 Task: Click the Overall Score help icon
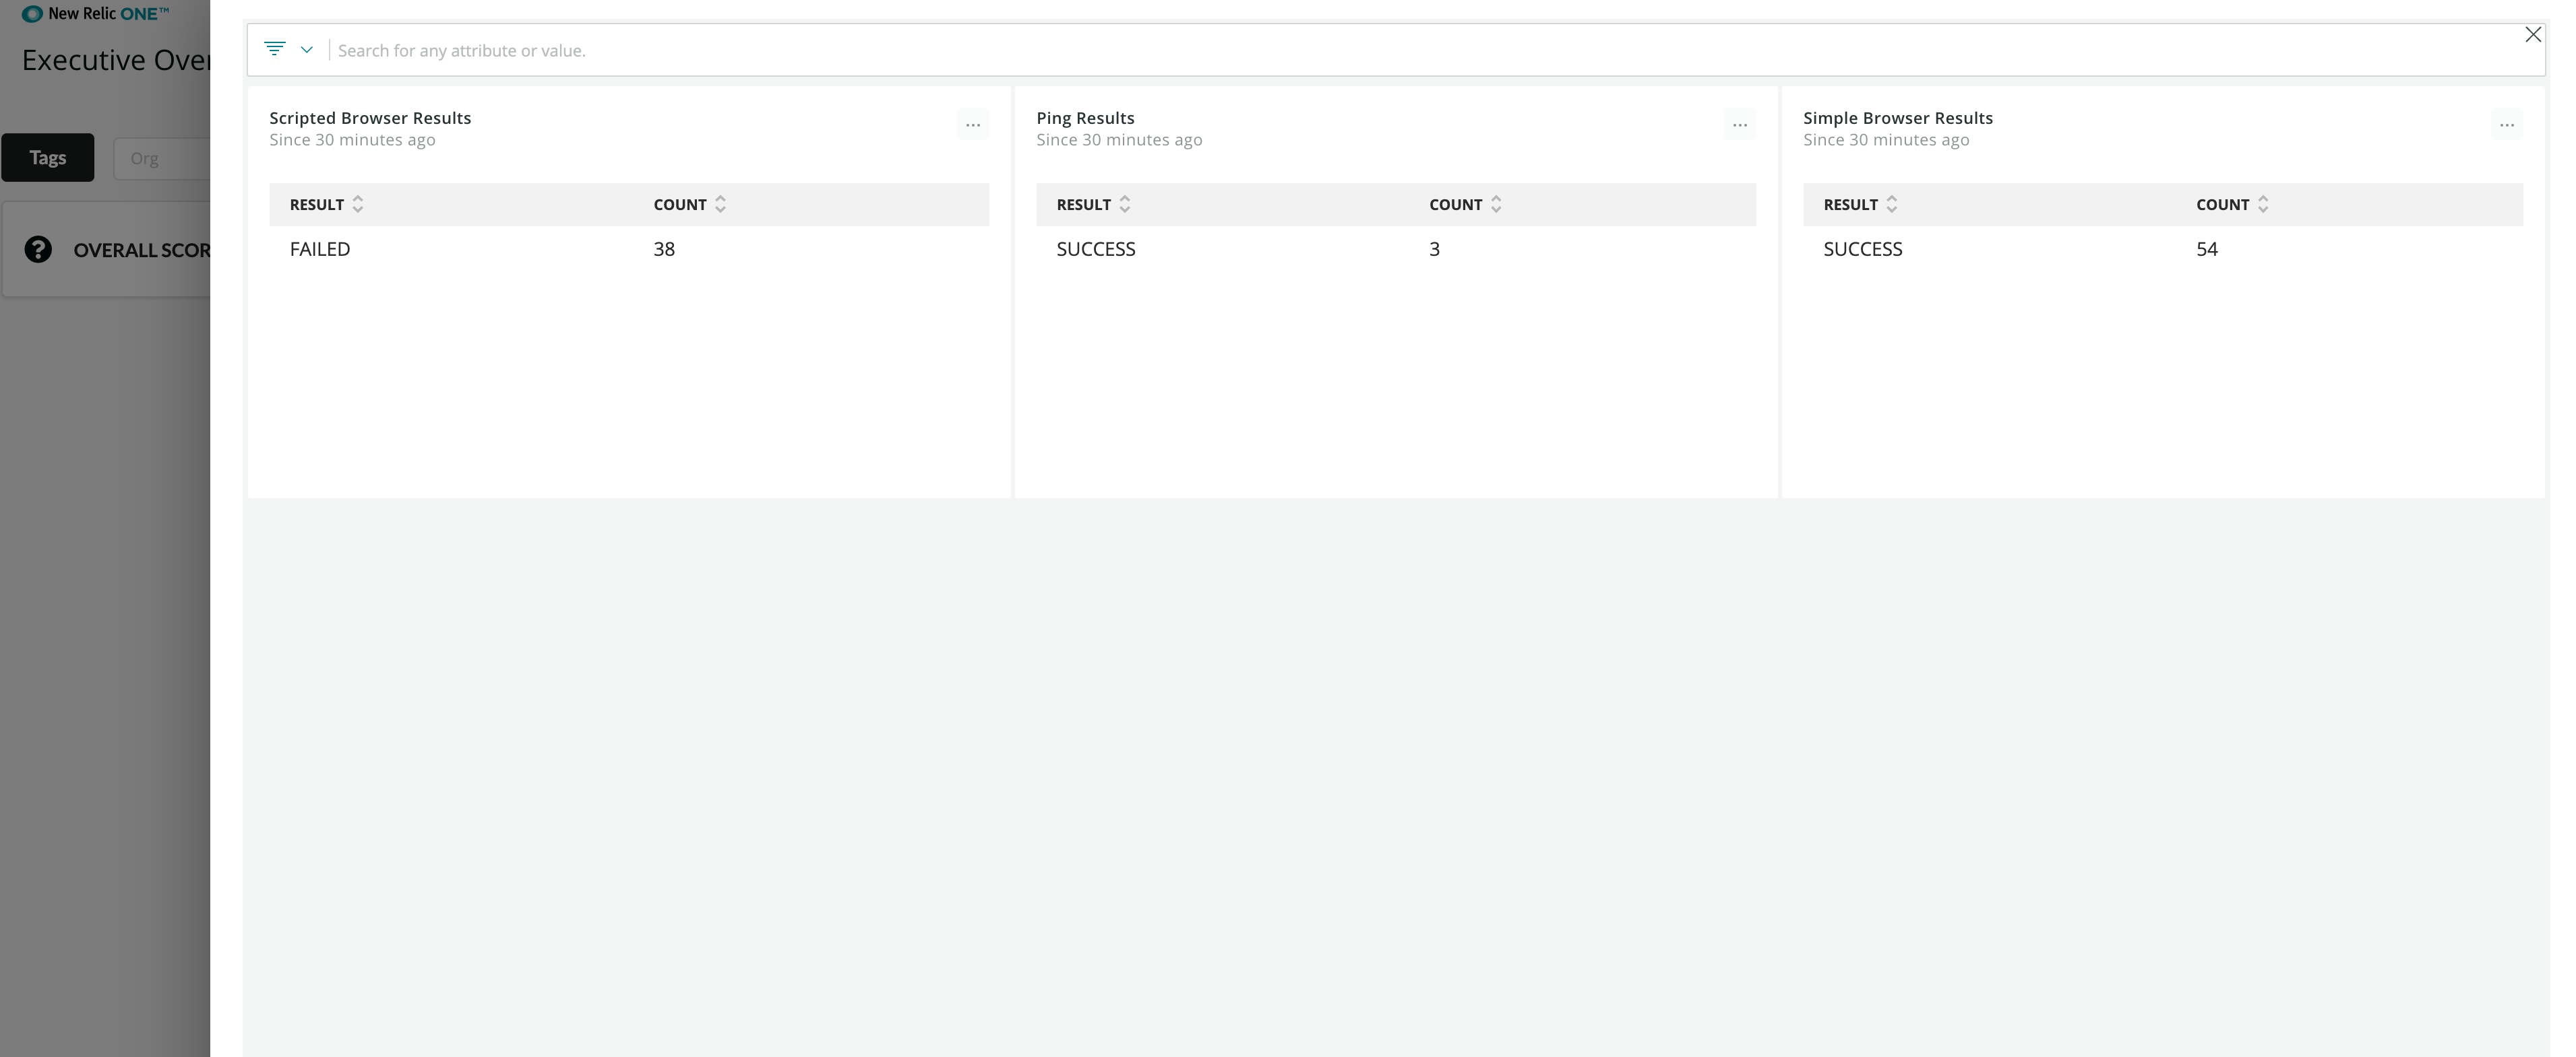click(38, 250)
